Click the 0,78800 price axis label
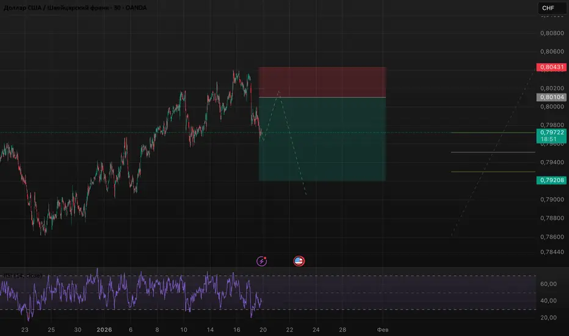The image size is (569, 336). click(x=552, y=218)
